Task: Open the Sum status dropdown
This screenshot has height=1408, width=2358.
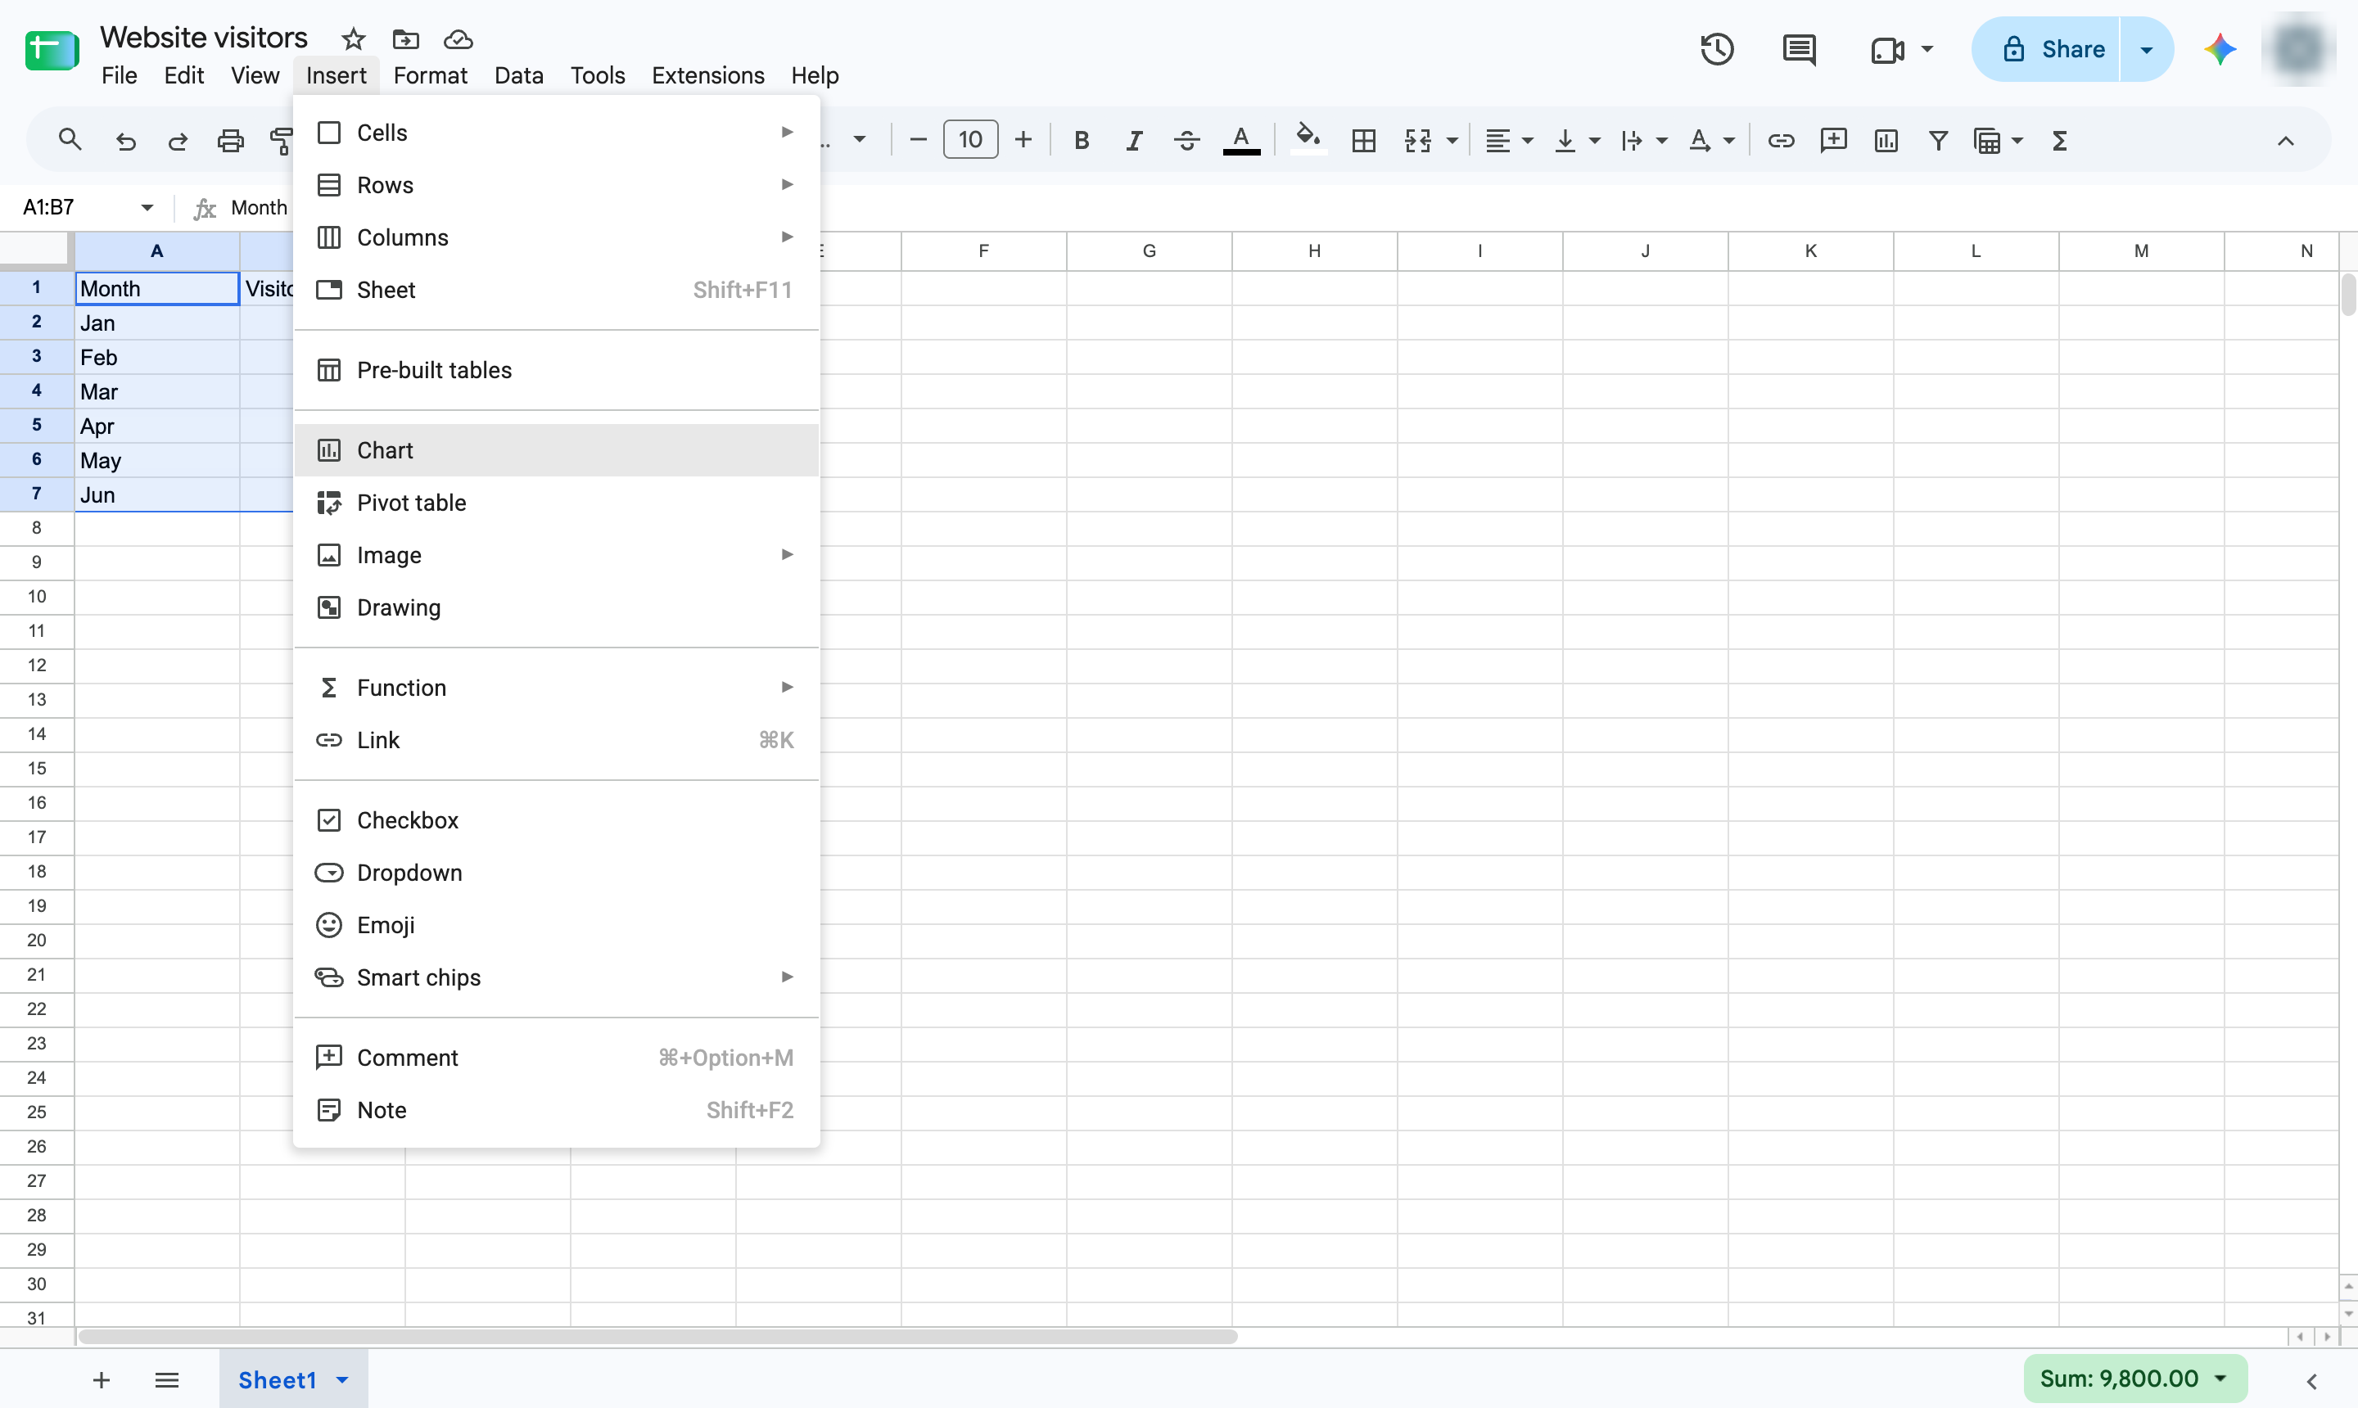Action: pyautogui.click(x=2220, y=1378)
